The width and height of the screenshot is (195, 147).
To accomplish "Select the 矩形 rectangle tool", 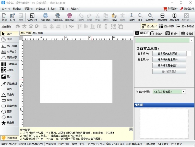I will (x=9, y=100).
